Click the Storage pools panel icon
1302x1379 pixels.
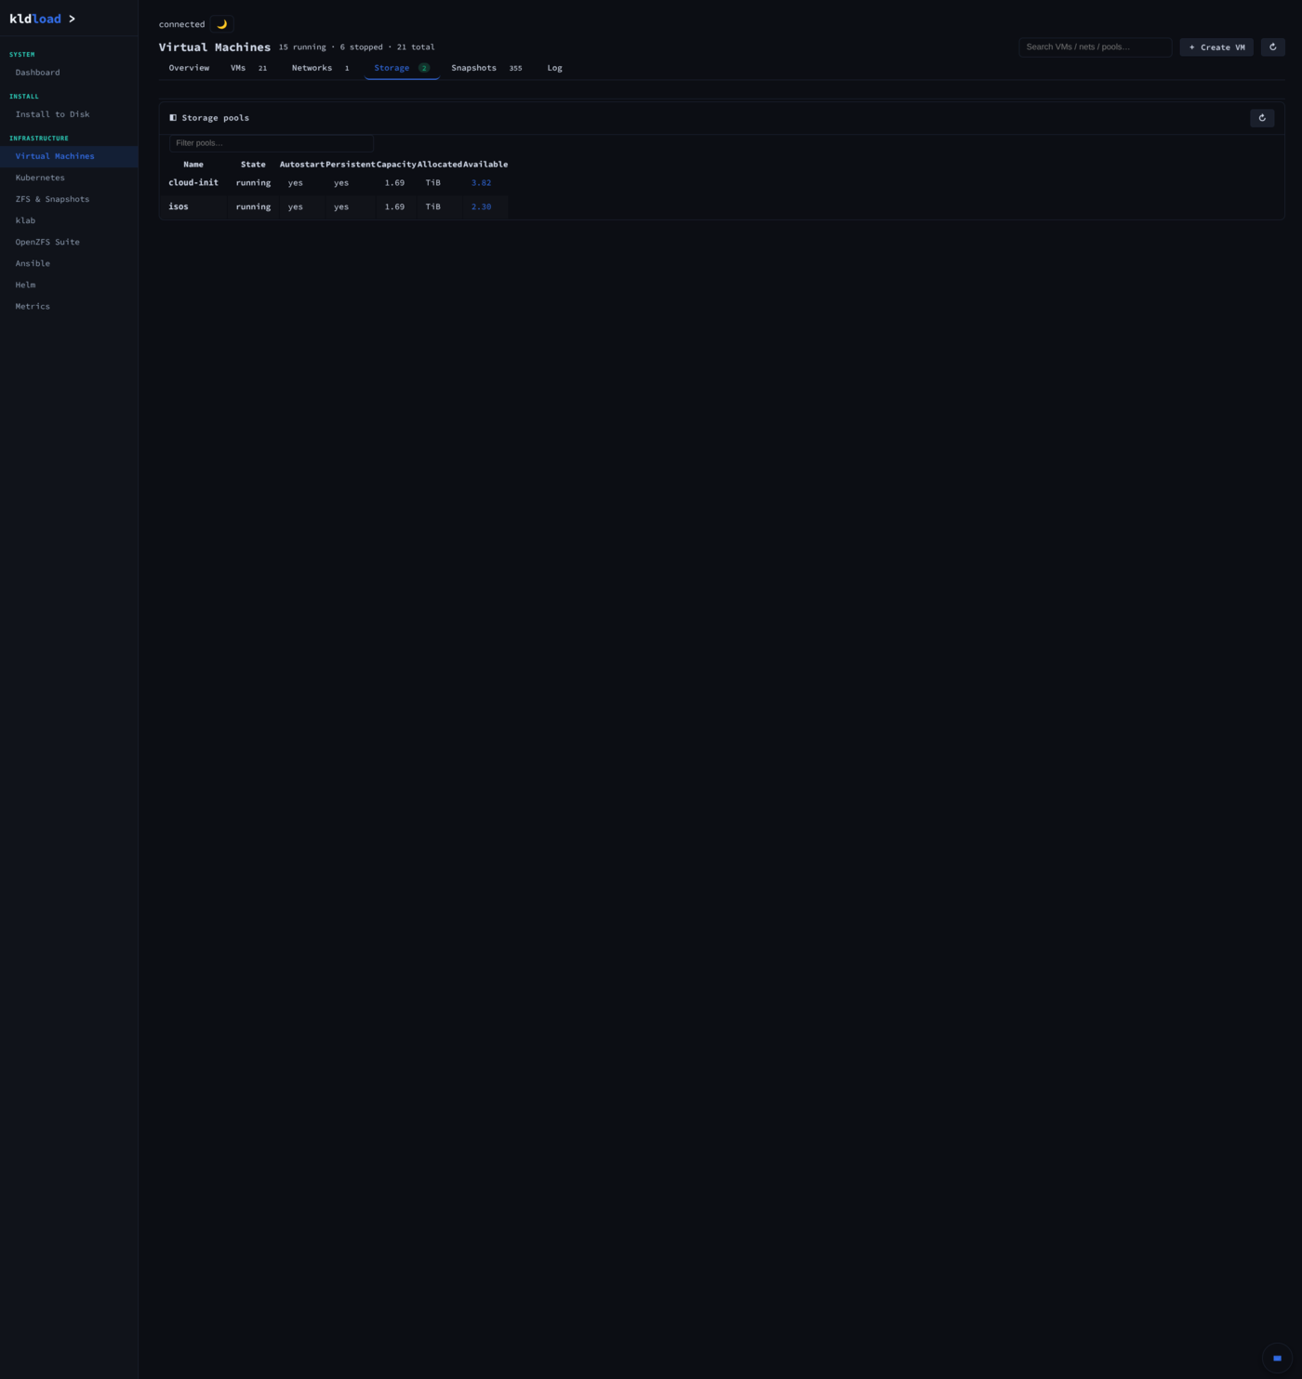pos(173,118)
